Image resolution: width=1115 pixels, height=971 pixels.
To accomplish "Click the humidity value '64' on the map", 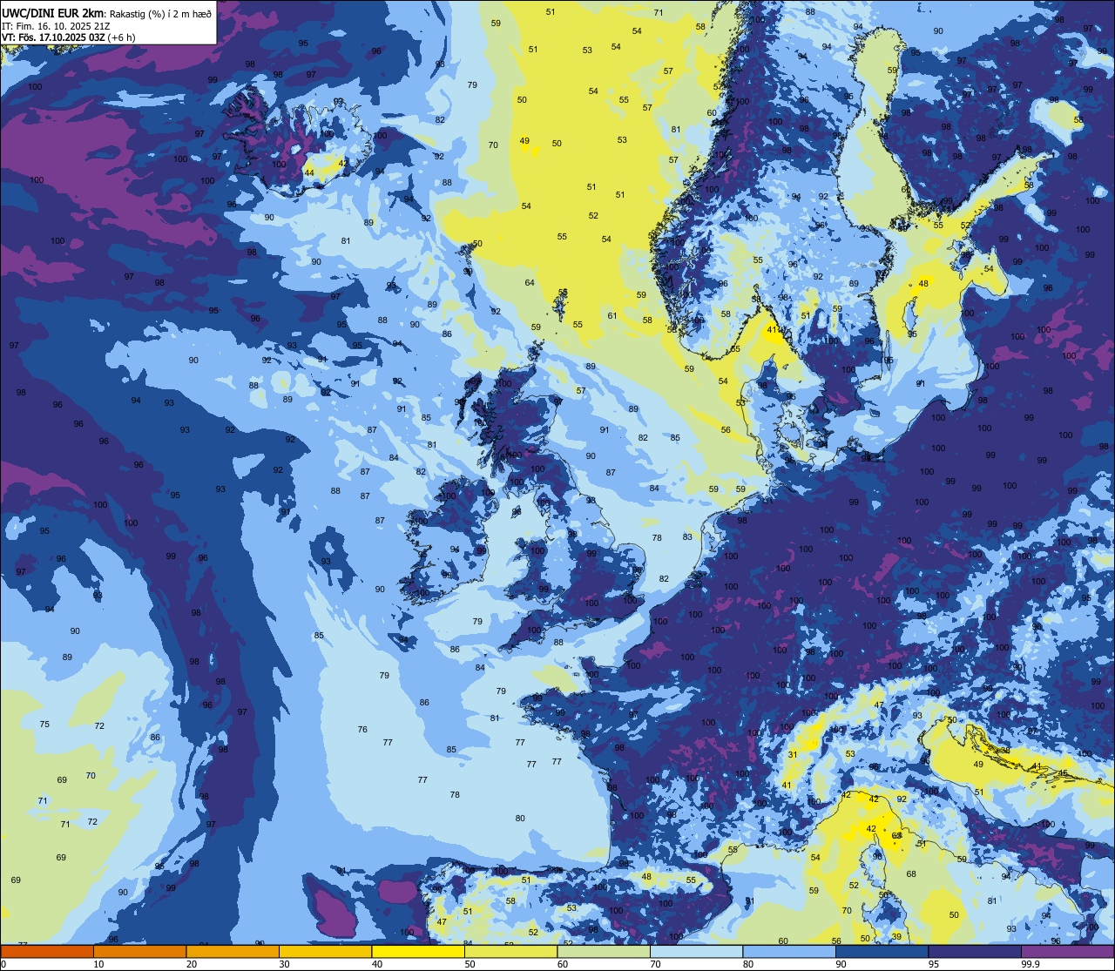I will pos(530,283).
